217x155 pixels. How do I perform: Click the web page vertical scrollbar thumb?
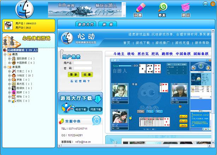tap(213, 73)
